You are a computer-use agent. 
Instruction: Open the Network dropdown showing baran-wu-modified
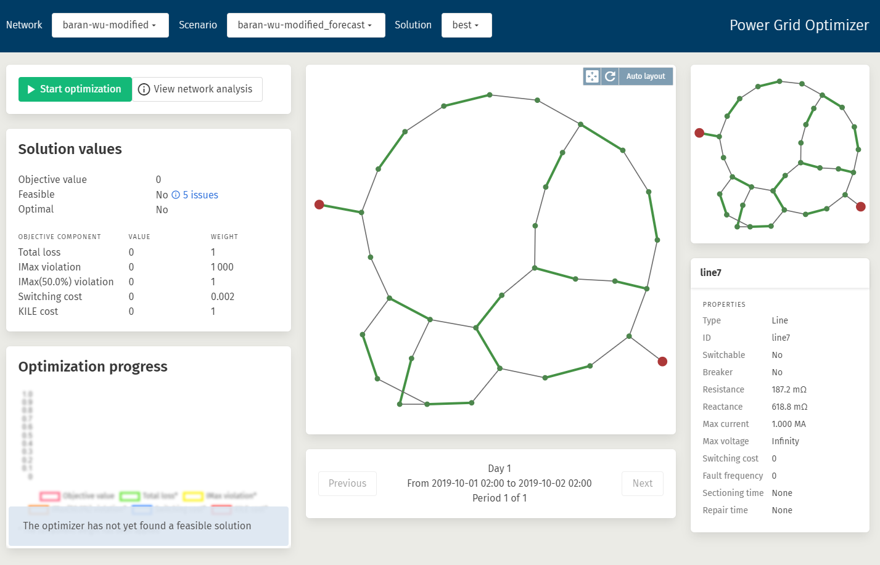point(110,25)
